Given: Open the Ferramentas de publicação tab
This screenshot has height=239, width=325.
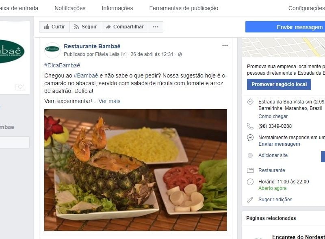Looking at the screenshot, I should (x=184, y=8).
